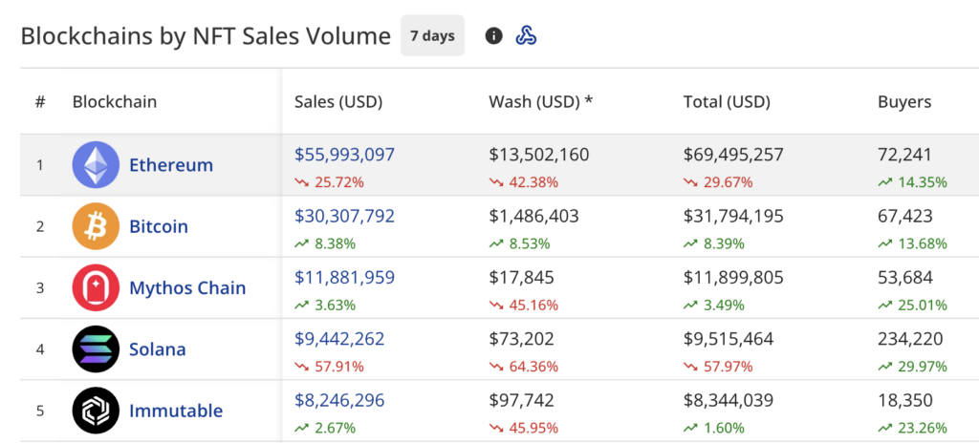Click Ethereum sales figure $55,993,097
Viewport: 979px width, 443px height.
[344, 155]
